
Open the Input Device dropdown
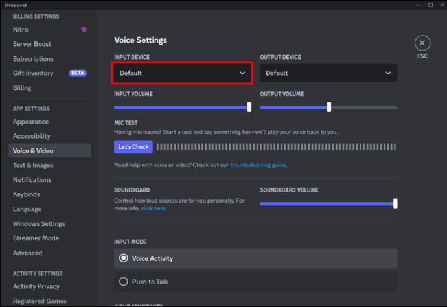(x=182, y=73)
